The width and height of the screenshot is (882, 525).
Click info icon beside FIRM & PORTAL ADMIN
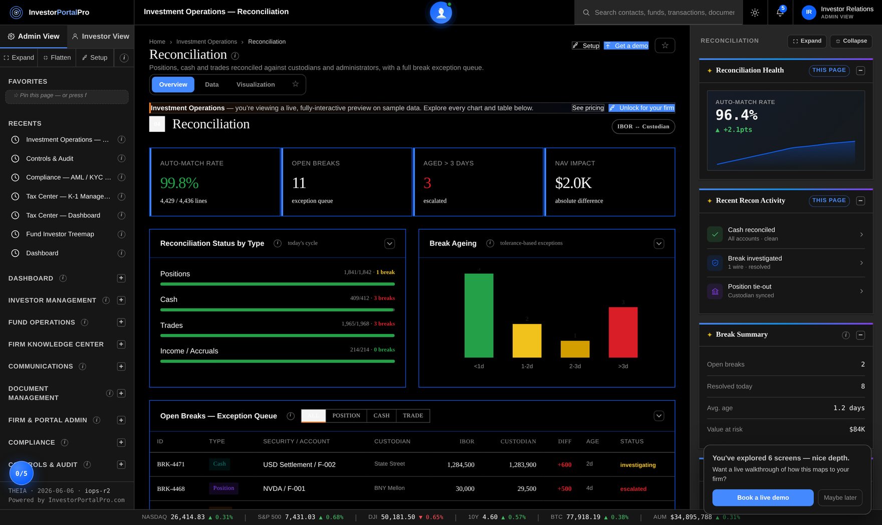click(97, 420)
